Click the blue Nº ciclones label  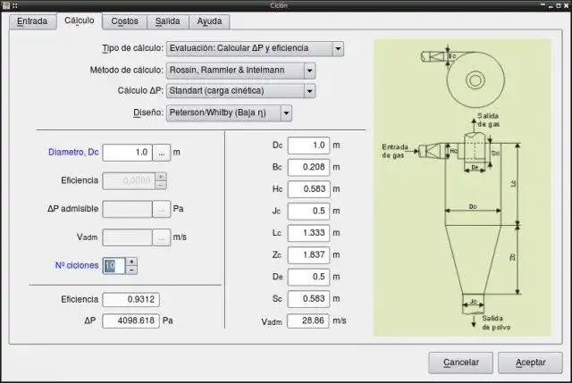coord(77,266)
